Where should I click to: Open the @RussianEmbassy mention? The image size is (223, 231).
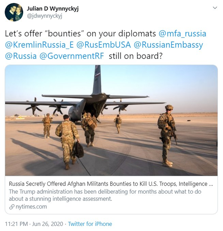pos(168,45)
